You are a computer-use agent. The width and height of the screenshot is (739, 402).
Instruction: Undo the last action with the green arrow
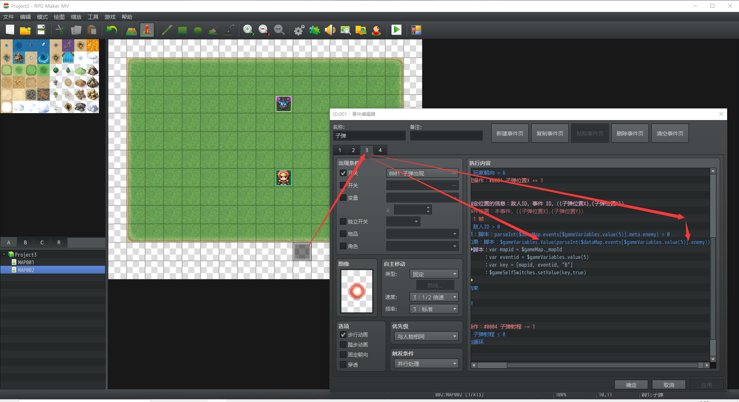(x=112, y=30)
